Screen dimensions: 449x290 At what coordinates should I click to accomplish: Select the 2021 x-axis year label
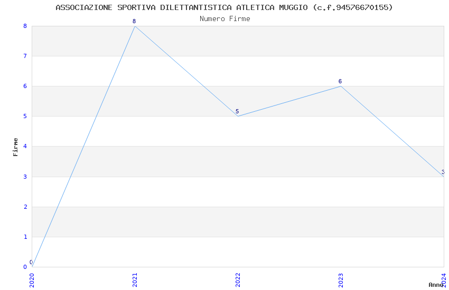[135, 279]
